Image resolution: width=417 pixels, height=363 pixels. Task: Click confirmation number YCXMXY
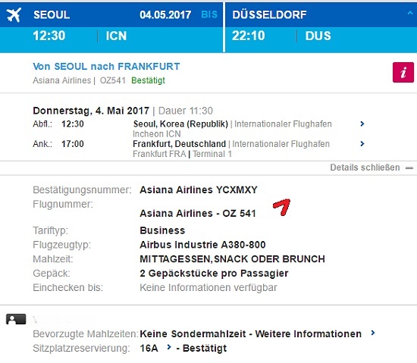click(237, 189)
